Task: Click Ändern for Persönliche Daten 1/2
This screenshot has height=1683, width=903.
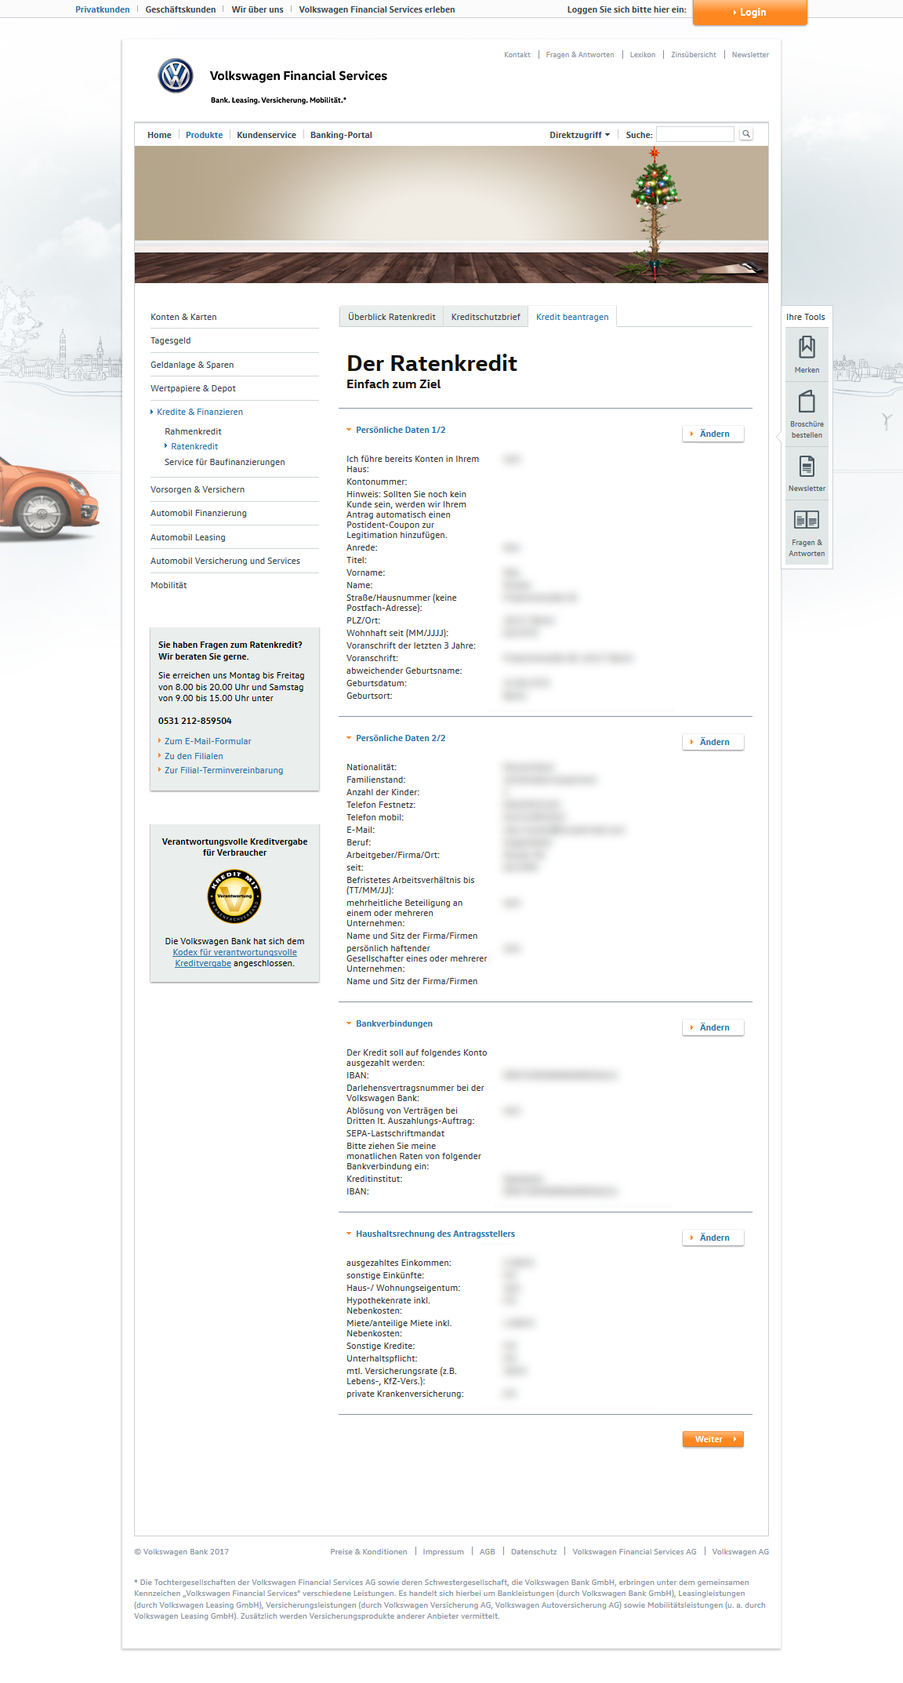Action: tap(713, 434)
